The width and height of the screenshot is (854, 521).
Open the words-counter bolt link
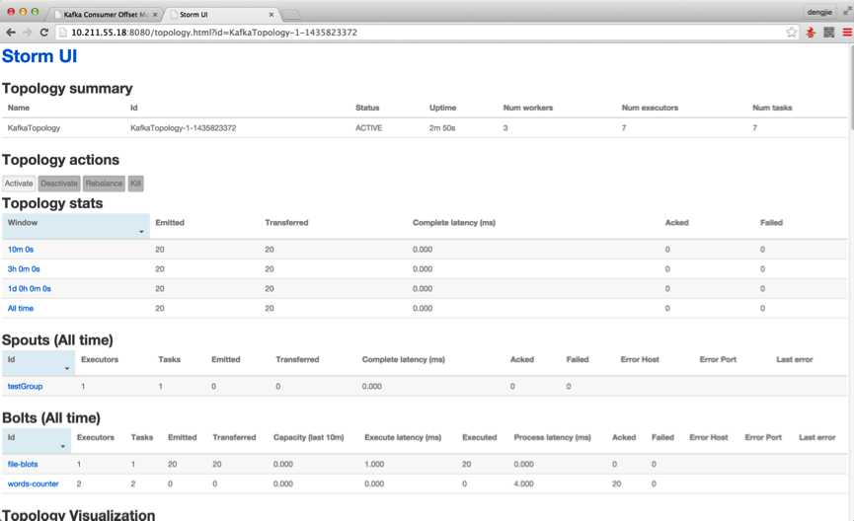coord(34,484)
